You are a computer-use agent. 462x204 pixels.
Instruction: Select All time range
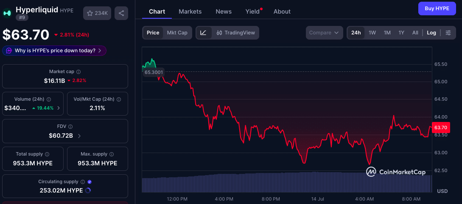pyautogui.click(x=415, y=33)
